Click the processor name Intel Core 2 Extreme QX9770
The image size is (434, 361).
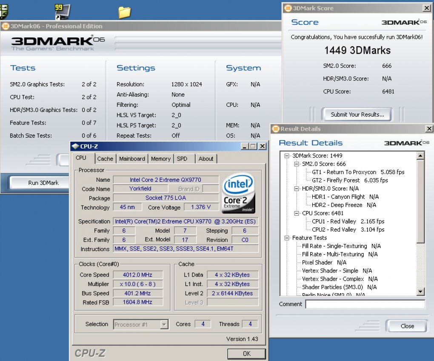click(x=166, y=180)
